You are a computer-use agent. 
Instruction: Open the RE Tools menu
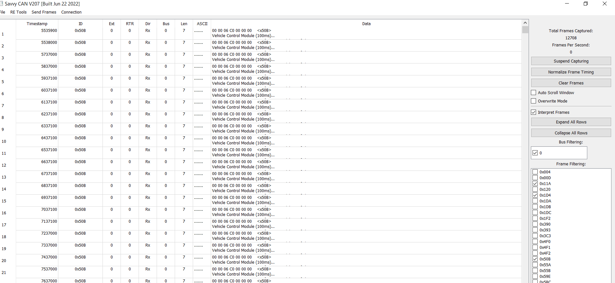(18, 12)
